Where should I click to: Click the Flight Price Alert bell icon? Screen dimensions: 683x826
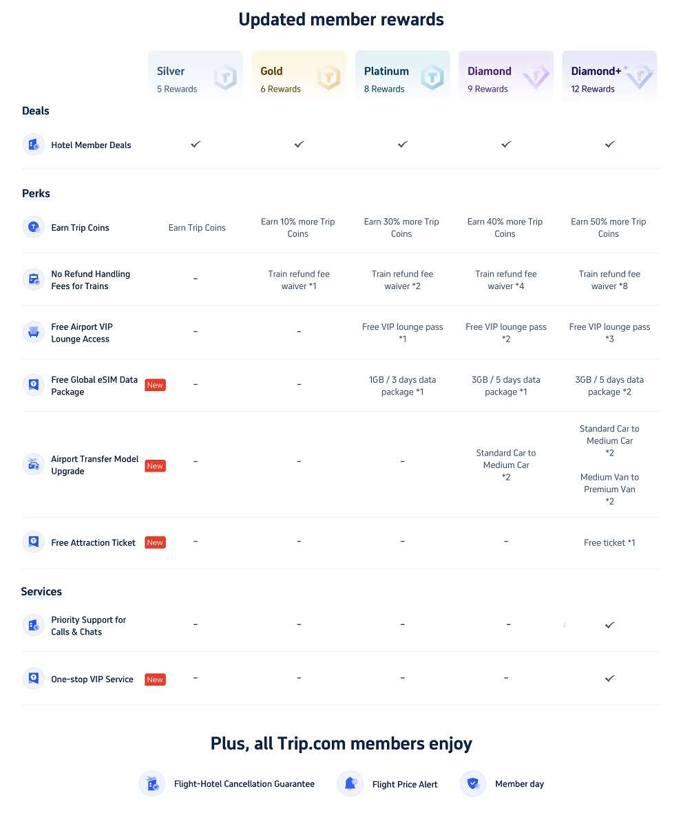click(x=350, y=783)
